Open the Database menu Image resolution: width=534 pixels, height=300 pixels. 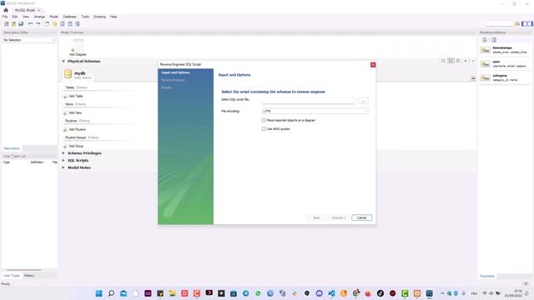tap(69, 17)
